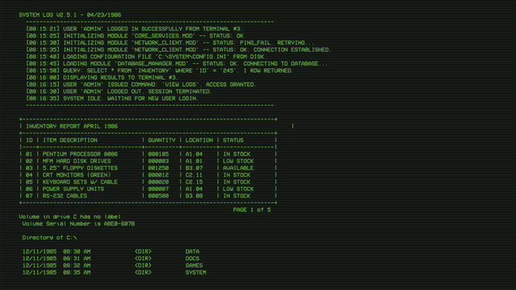The height and width of the screenshot is (290, 516).
Task: Click 'Volume in drive C has no label'
Action: 69,217
